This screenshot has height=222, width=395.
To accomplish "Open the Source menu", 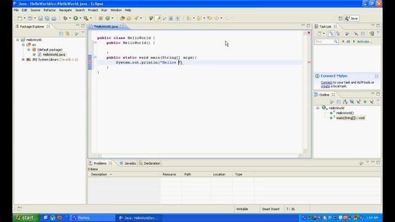I will [x=35, y=10].
